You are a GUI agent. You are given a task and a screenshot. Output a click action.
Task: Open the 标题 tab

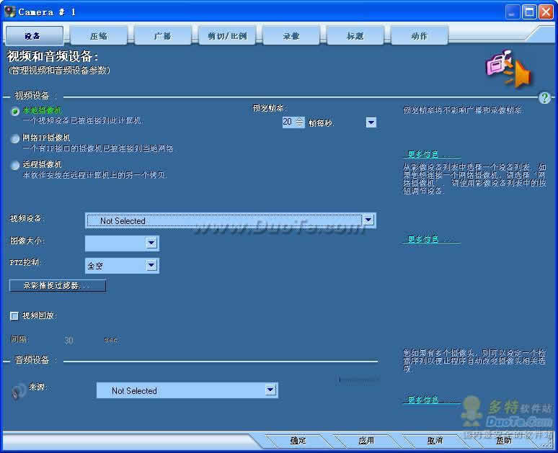(x=355, y=35)
